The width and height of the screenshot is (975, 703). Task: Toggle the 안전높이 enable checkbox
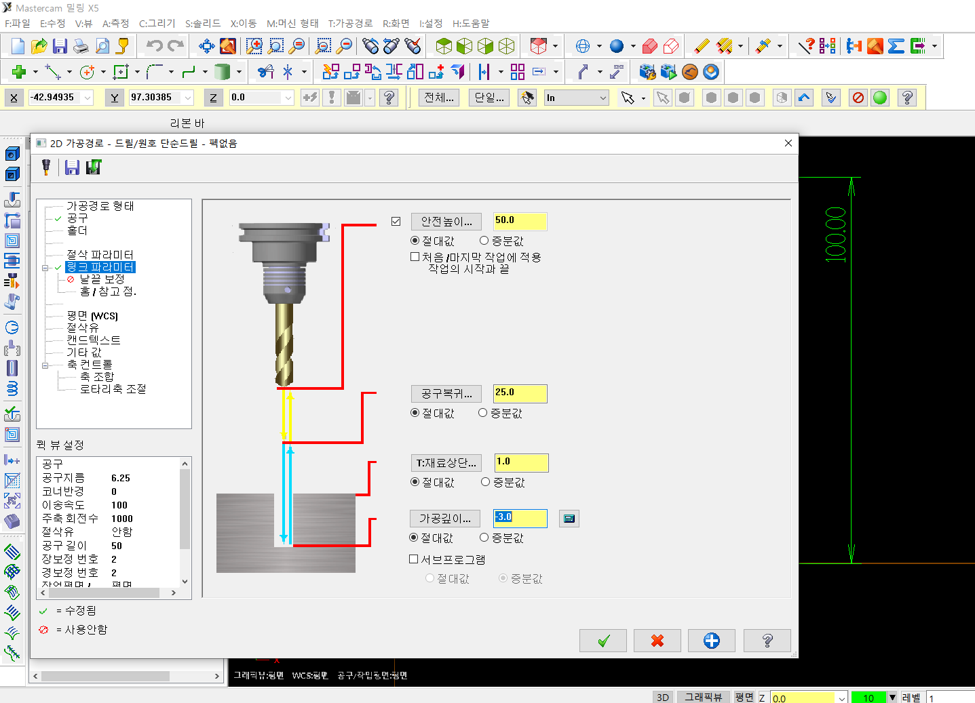396,221
